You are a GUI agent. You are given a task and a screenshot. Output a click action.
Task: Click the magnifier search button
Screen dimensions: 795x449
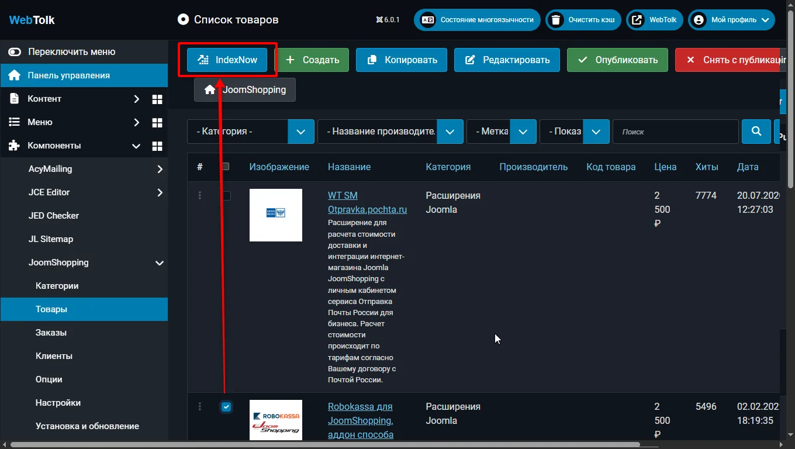point(756,132)
